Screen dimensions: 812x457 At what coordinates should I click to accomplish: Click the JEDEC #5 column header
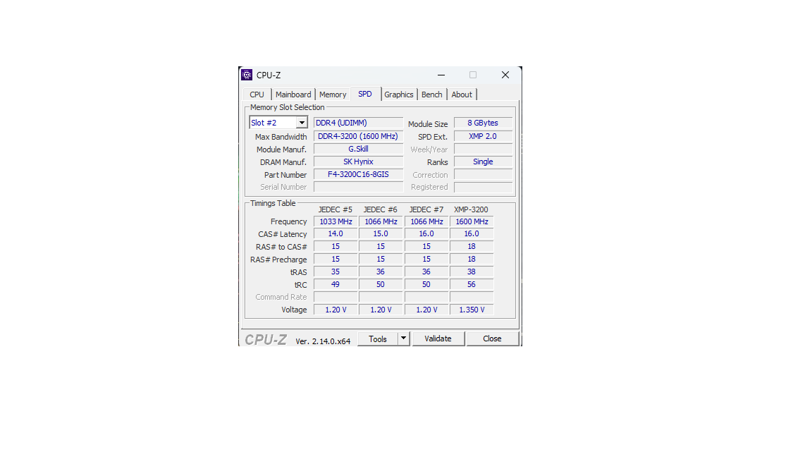(335, 209)
